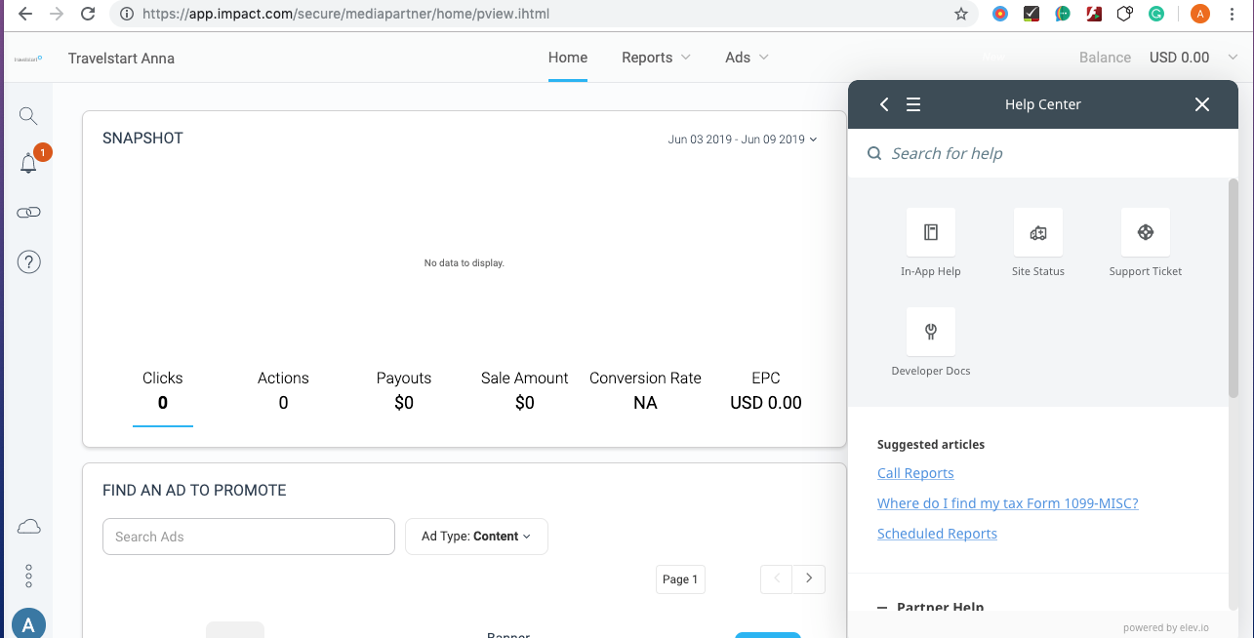Image resolution: width=1254 pixels, height=638 pixels.
Task: Open Support Ticket tile
Action: 1146,243
